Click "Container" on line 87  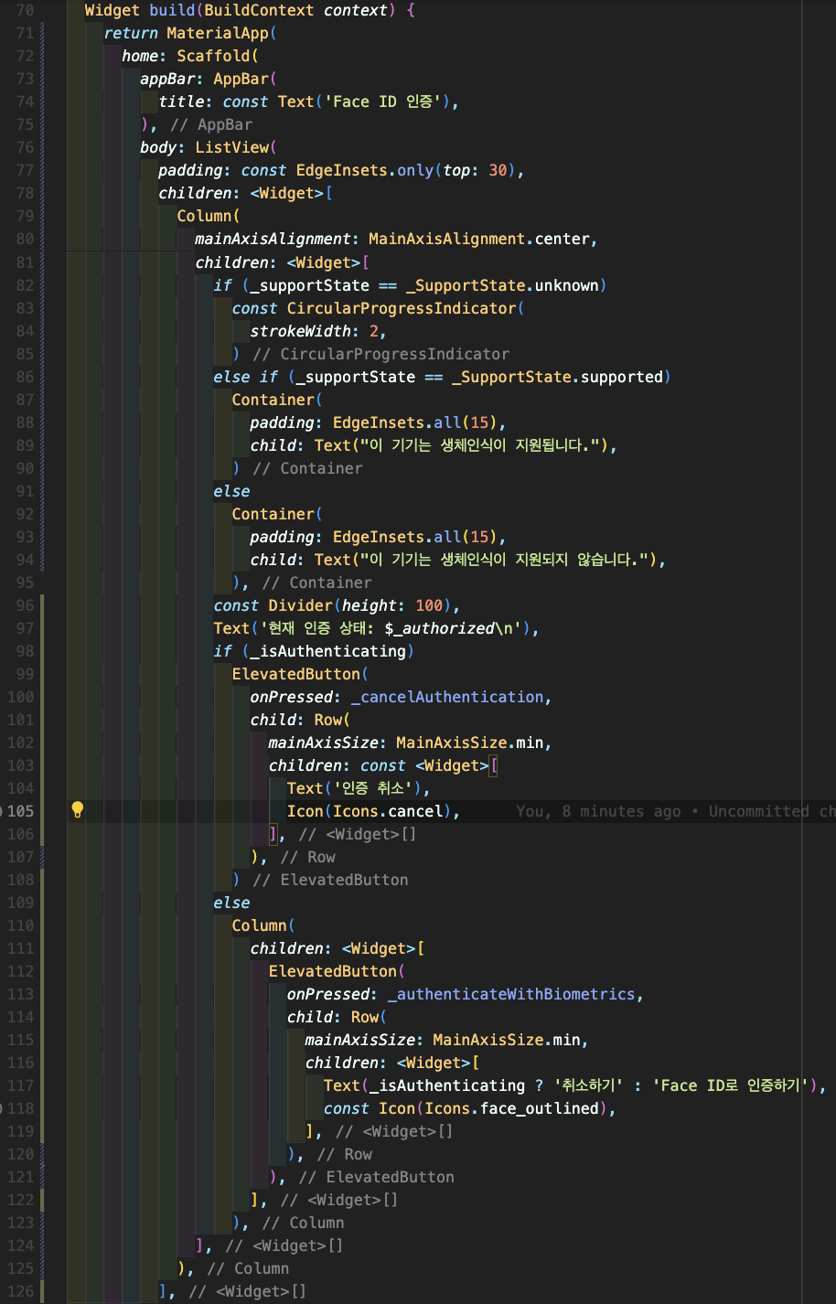(x=273, y=400)
